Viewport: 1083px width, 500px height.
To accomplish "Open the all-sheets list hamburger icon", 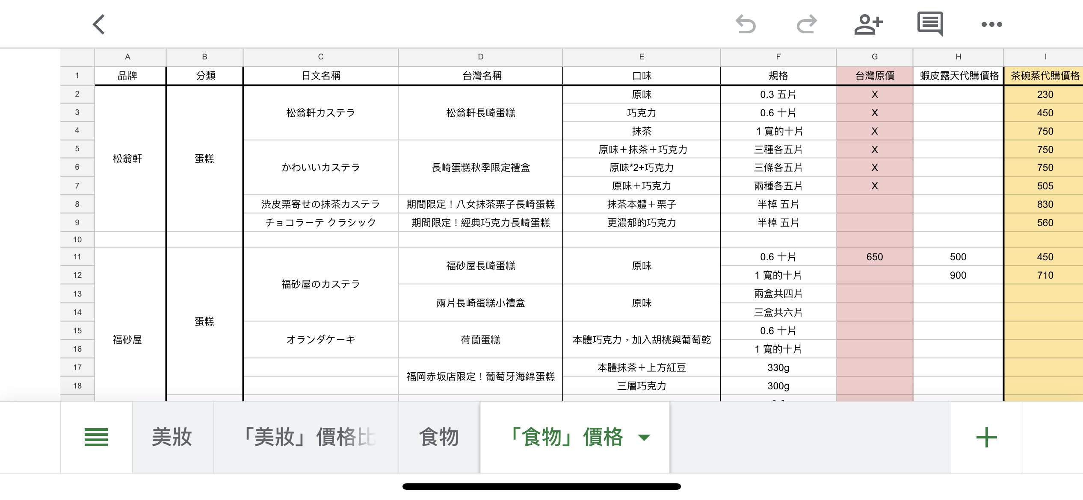I will click(x=96, y=437).
